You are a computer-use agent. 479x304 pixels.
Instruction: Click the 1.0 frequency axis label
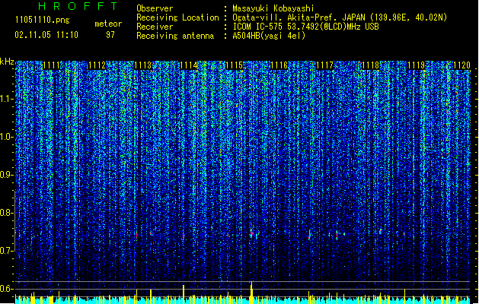click(7, 137)
